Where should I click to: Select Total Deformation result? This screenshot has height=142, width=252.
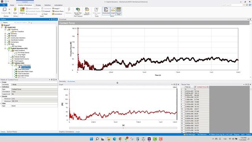(x=24, y=69)
